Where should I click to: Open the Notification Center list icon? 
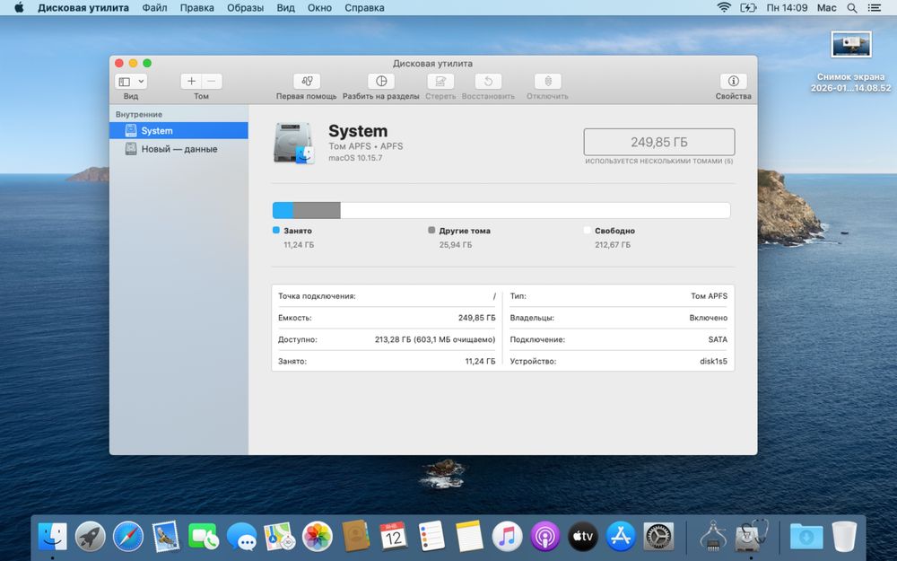click(x=874, y=8)
